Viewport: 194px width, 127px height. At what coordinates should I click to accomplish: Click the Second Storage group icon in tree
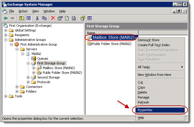click(34, 77)
